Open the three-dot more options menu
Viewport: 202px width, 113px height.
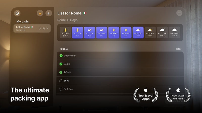[179, 13]
